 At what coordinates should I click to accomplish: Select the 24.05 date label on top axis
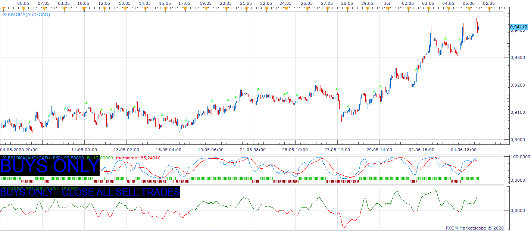[x=286, y=3]
